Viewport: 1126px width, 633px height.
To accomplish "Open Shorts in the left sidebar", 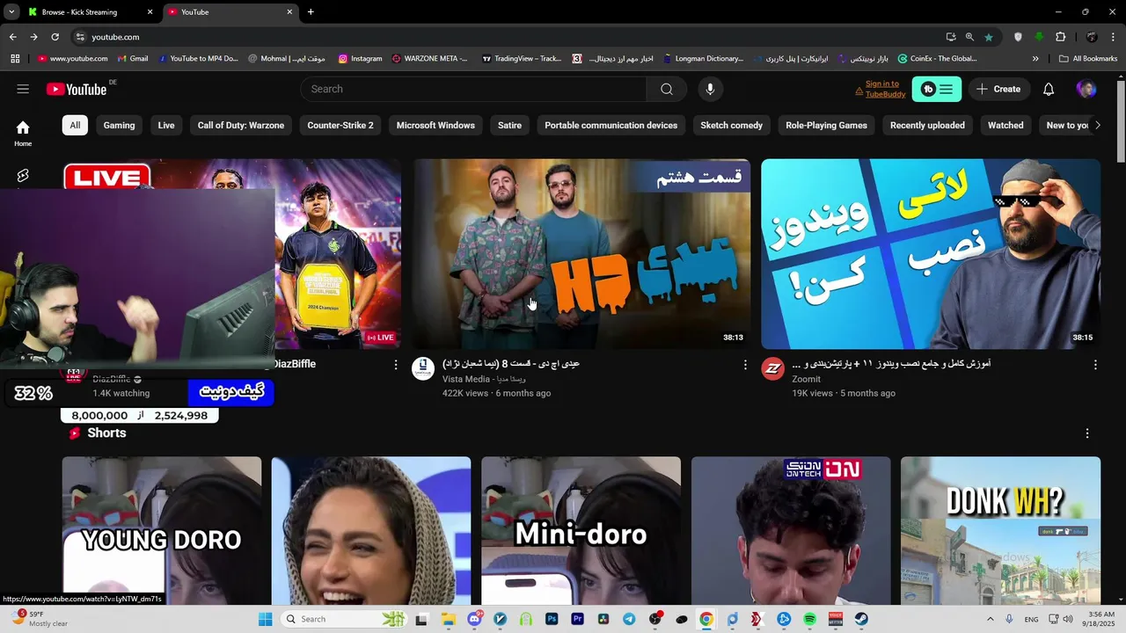I will point(23,176).
